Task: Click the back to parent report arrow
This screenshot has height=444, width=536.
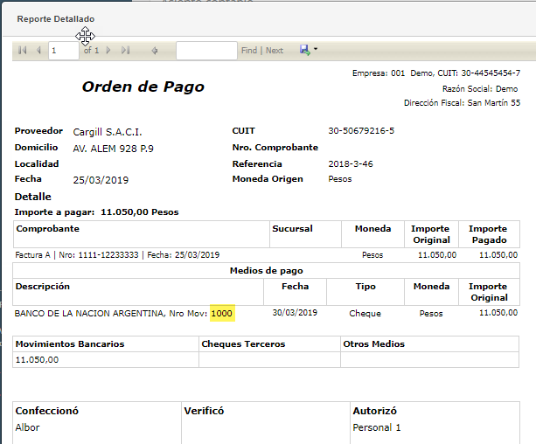Action: (155, 51)
